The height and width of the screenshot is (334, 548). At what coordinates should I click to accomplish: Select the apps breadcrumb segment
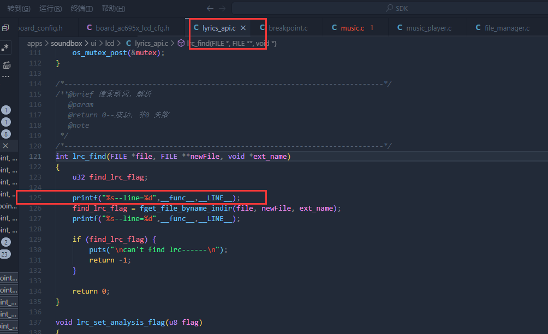tap(34, 43)
